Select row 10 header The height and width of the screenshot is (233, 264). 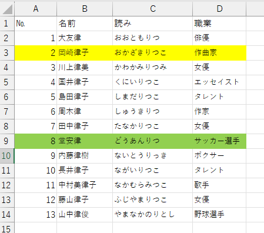click(7, 156)
